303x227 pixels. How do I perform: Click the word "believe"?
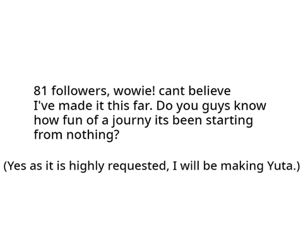click(210, 91)
